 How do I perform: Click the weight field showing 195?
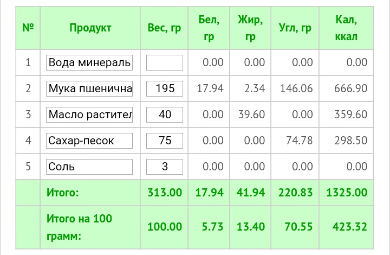pos(165,88)
